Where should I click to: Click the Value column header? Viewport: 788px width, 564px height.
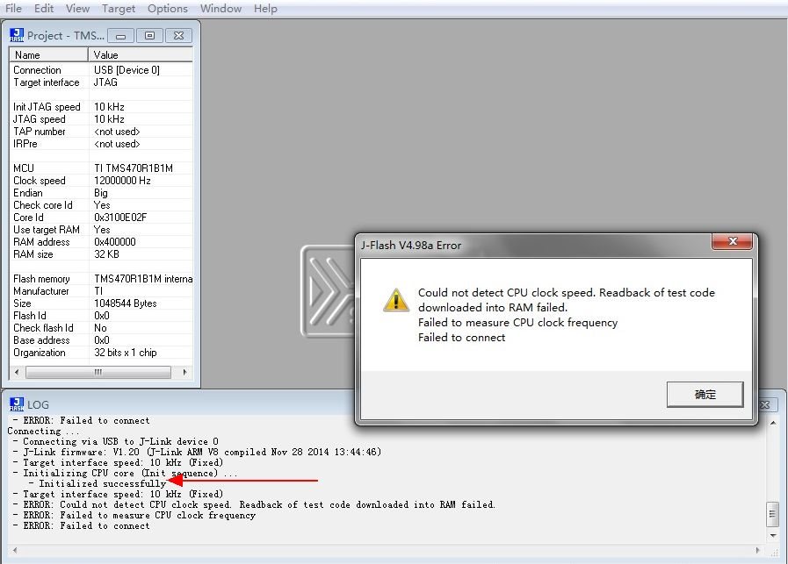pyautogui.click(x=141, y=54)
